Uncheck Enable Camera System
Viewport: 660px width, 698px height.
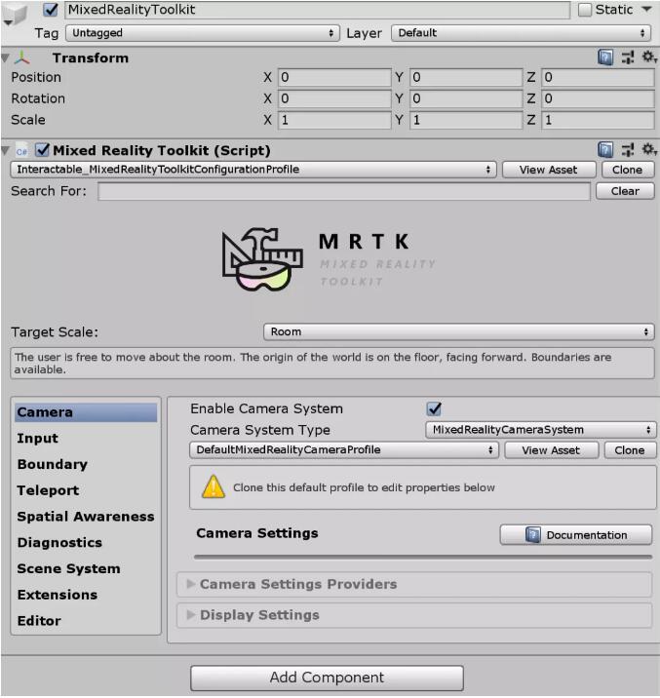(x=434, y=408)
